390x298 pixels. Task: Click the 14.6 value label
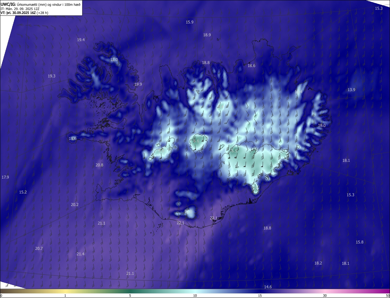[x=268, y=287]
